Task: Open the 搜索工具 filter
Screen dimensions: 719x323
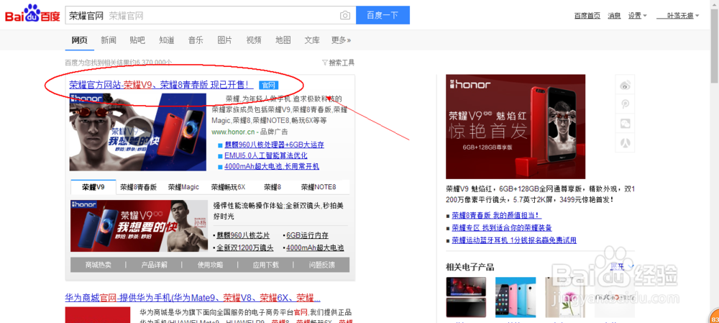Action: tap(339, 63)
